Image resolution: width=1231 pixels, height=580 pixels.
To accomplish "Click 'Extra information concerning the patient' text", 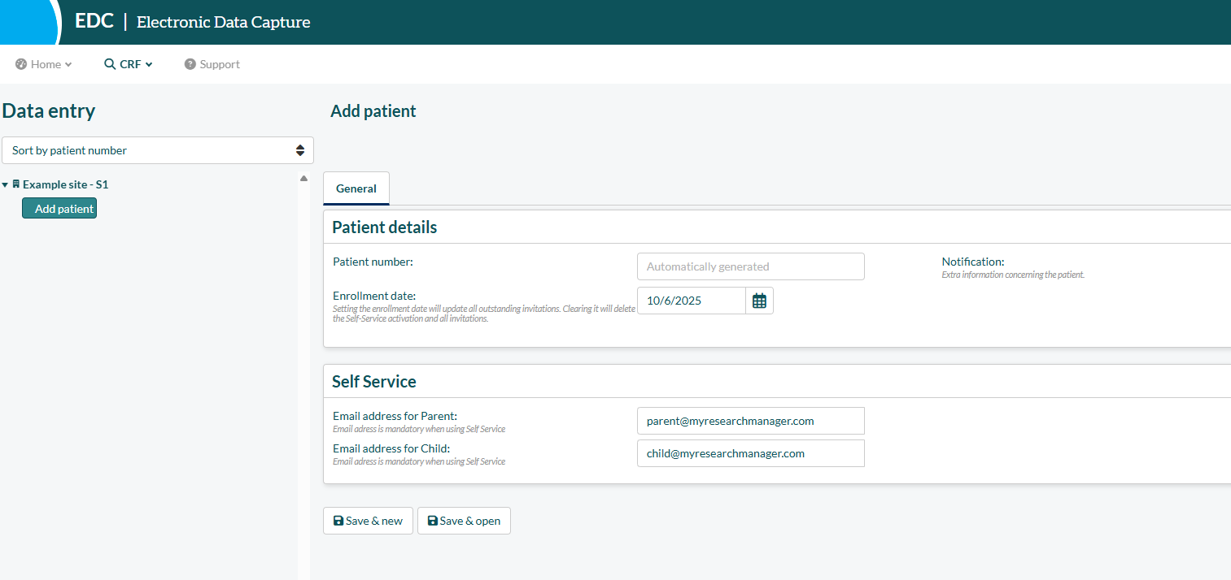I will [1013, 275].
